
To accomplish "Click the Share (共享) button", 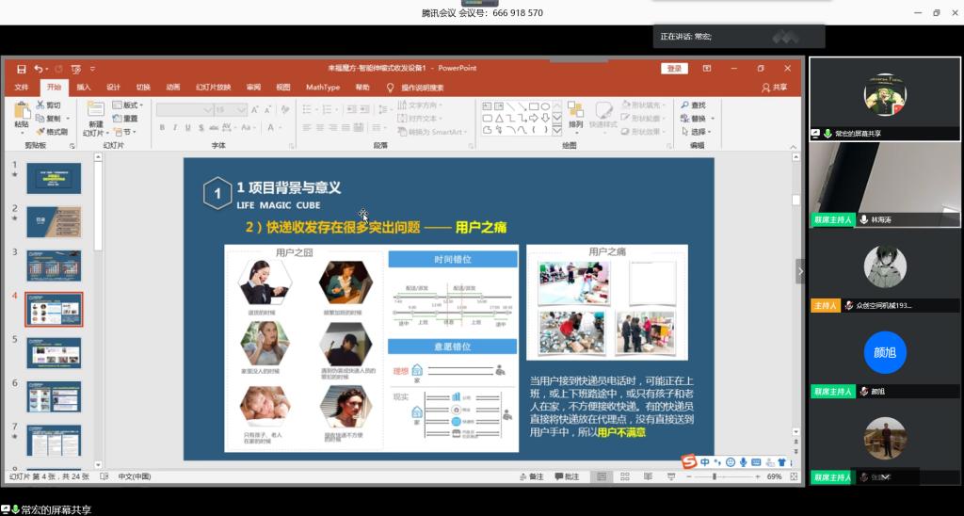I will pos(775,88).
